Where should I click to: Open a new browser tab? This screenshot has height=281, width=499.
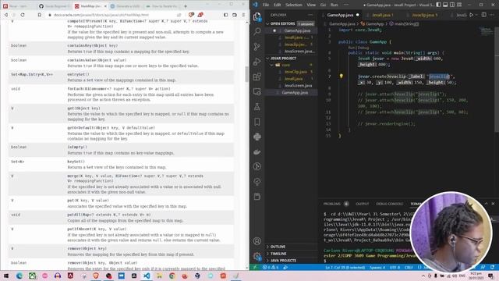[x=186, y=6]
